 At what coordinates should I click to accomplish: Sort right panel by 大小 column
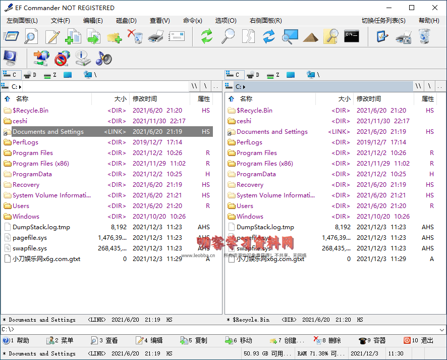tap(334, 98)
